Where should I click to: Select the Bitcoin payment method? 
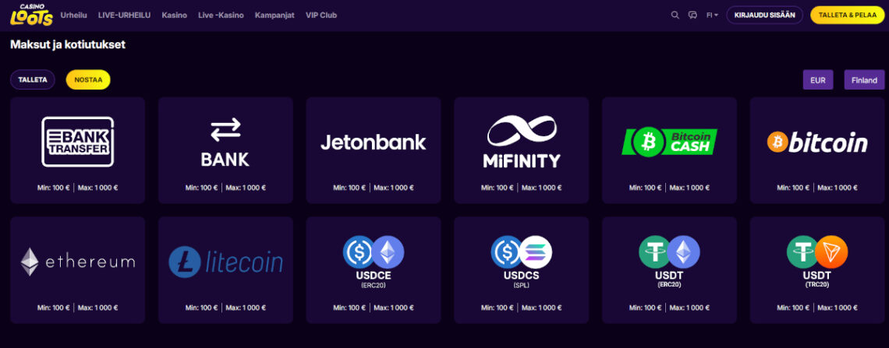[816, 149]
